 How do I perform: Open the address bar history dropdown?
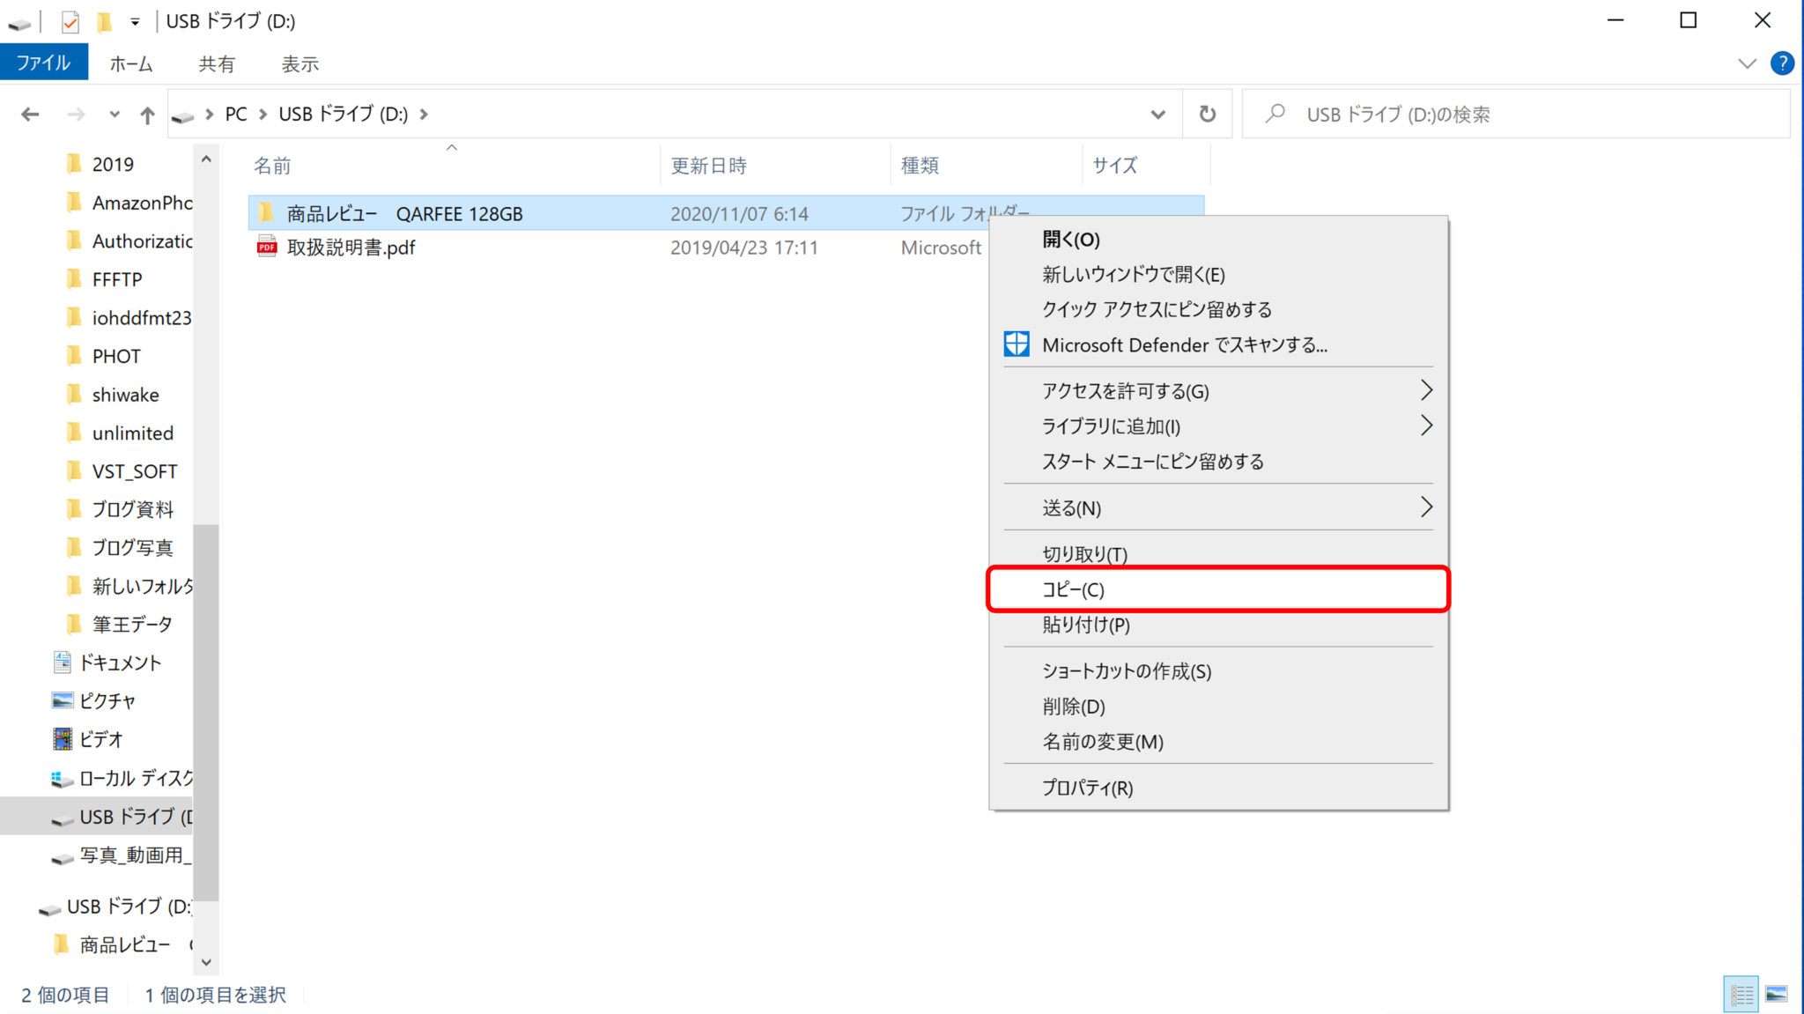(x=1157, y=115)
